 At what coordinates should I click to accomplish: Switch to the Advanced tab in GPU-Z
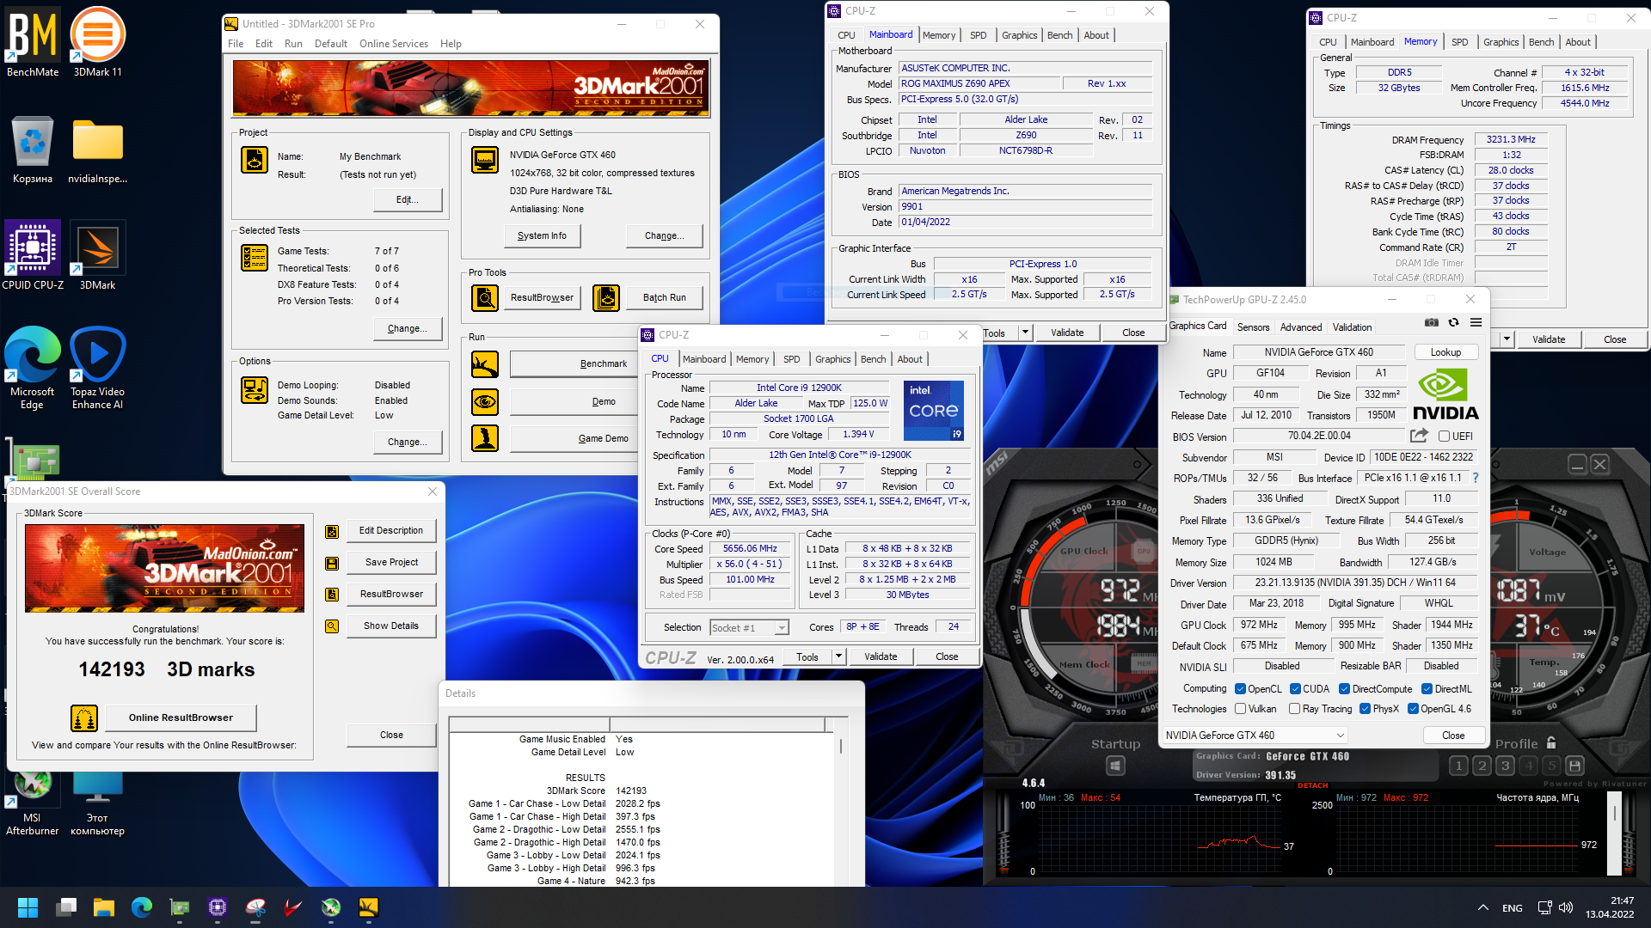click(1301, 327)
